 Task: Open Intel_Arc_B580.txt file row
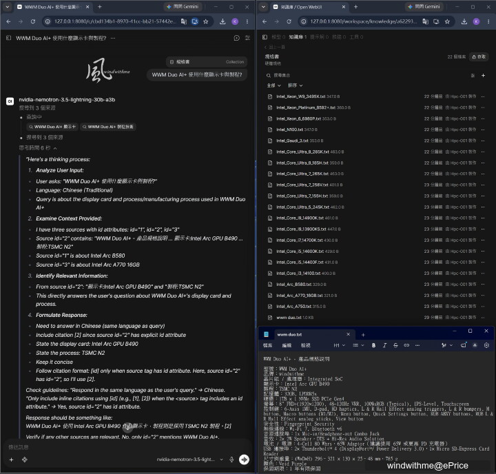tap(376, 284)
